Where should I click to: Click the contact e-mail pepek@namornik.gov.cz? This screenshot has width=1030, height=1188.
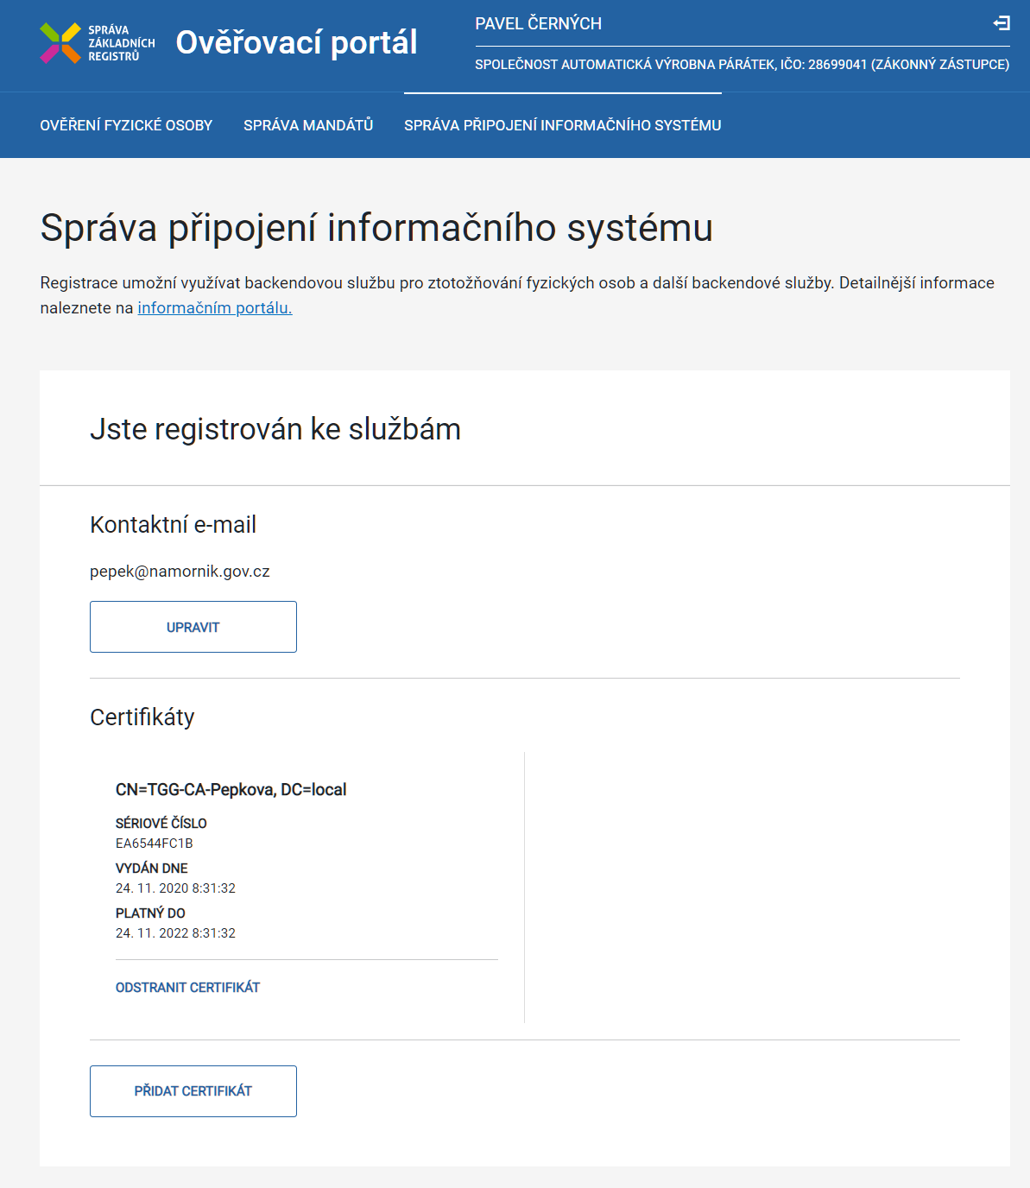point(180,572)
